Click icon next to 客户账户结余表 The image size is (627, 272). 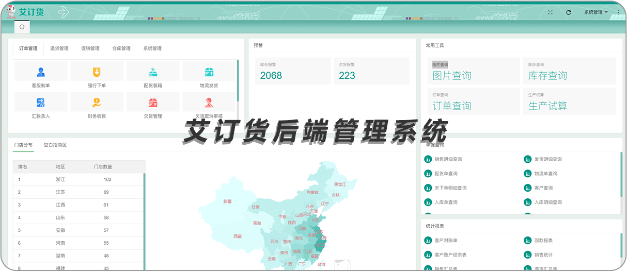coord(428,254)
